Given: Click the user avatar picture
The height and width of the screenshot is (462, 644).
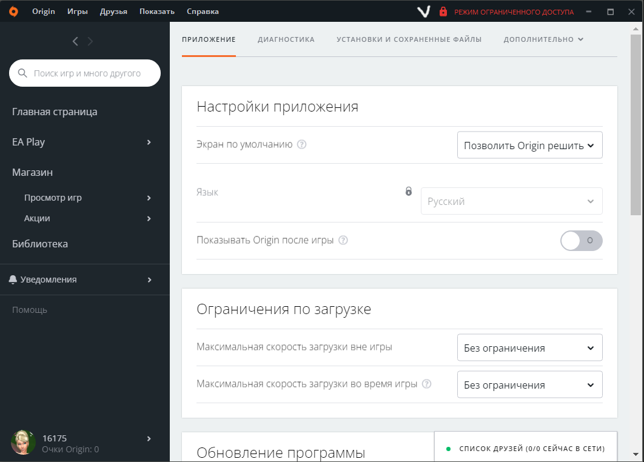Looking at the screenshot, I should [x=23, y=443].
